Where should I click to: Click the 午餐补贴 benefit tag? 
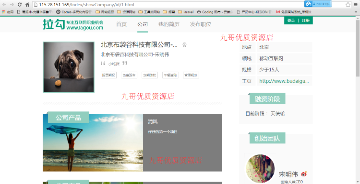tap(170, 75)
